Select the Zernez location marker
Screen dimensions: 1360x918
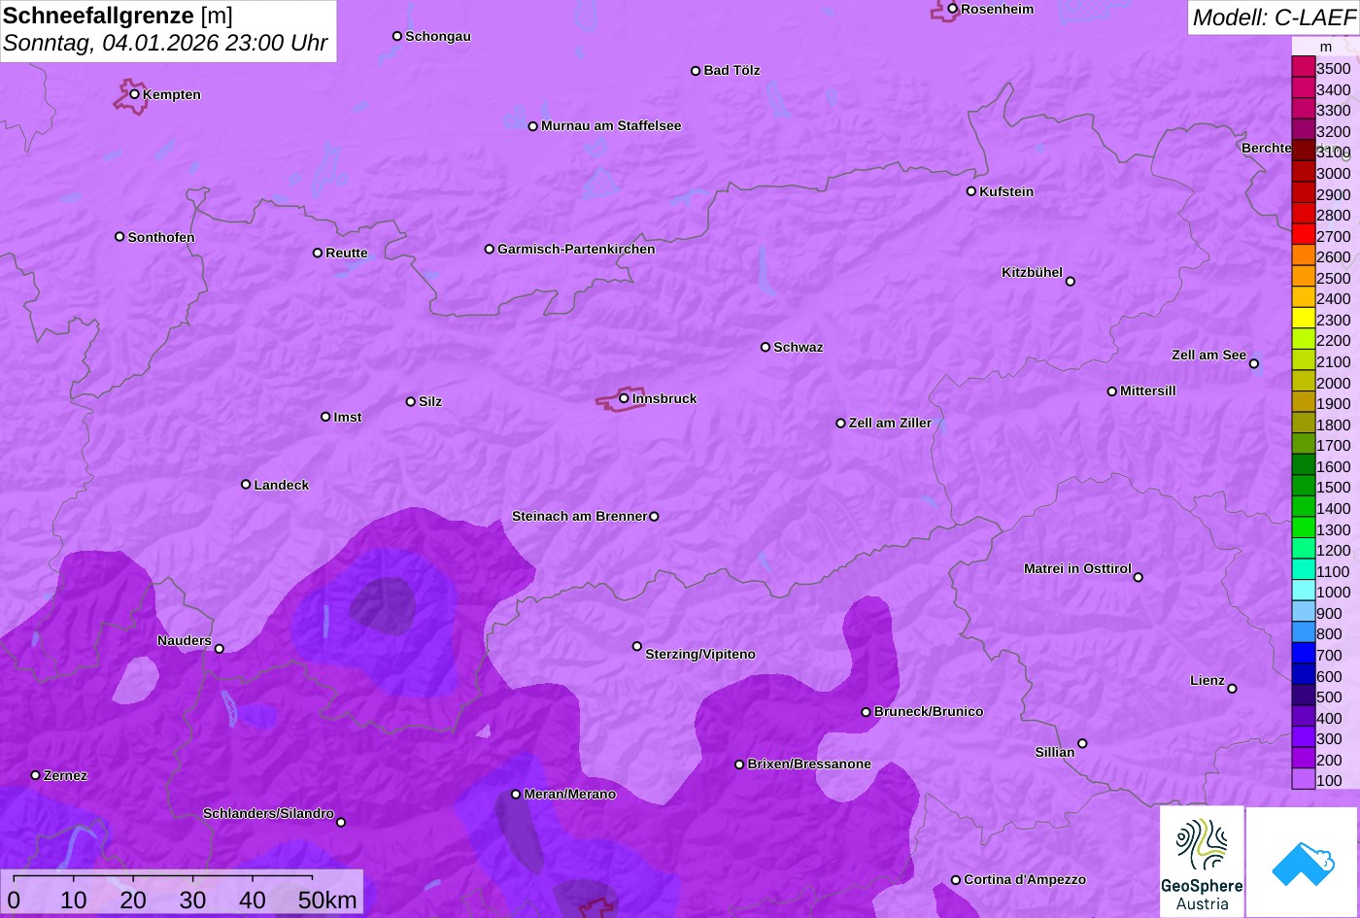[36, 775]
